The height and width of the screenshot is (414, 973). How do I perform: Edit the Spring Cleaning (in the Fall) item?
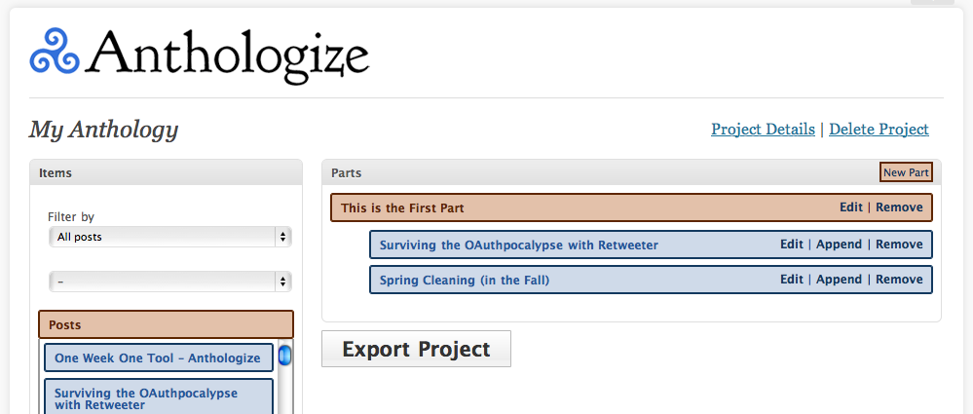click(x=792, y=280)
